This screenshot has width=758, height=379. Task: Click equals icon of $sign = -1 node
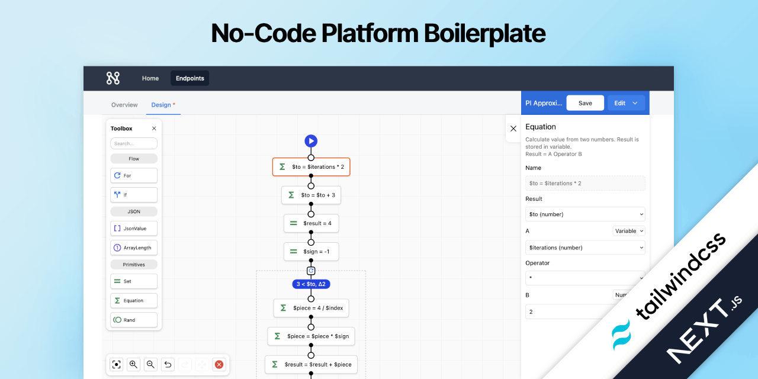click(x=294, y=252)
